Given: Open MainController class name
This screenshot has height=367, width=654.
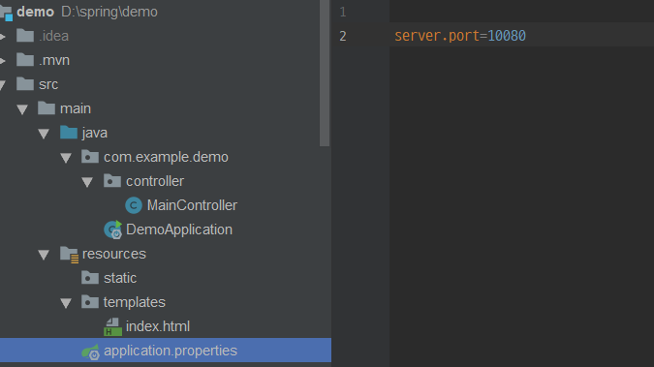Looking at the screenshot, I should 192,205.
